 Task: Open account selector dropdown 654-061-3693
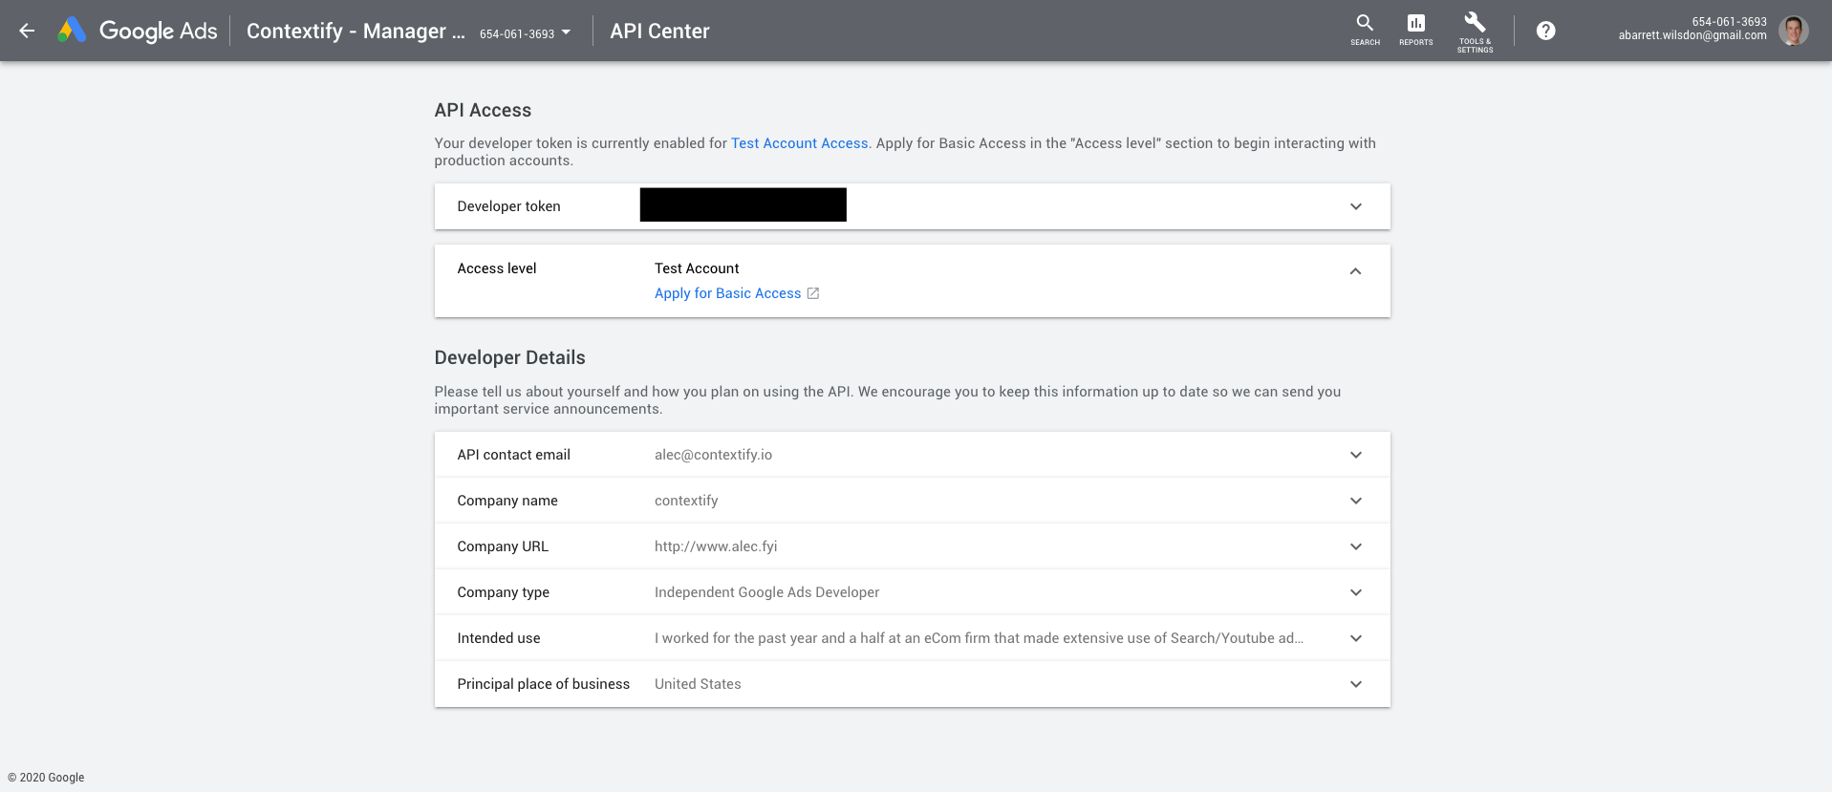525,33
